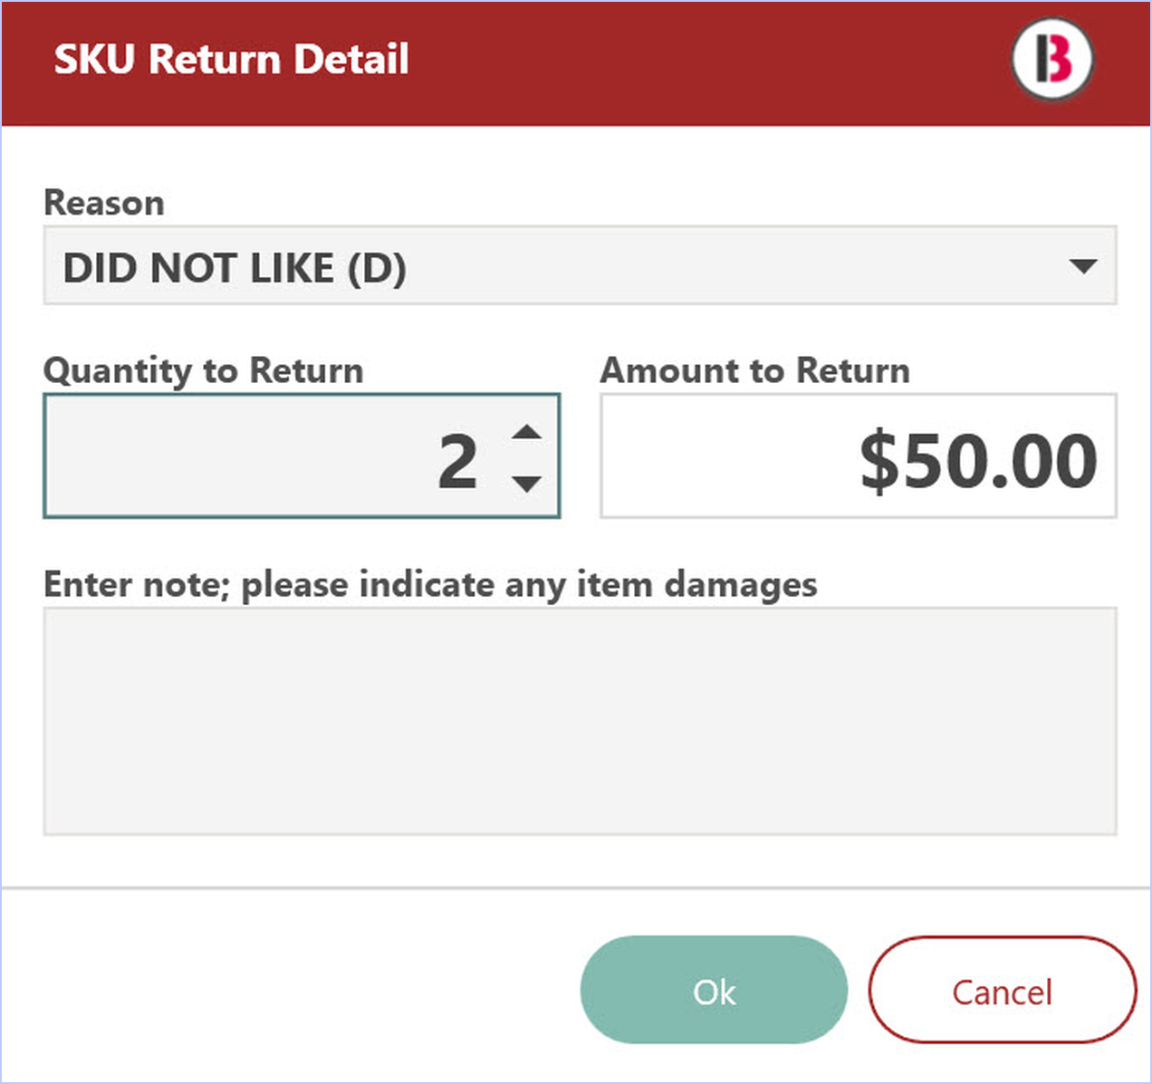
Task: Expand the Reason dropdown arrow
Action: (x=1083, y=266)
